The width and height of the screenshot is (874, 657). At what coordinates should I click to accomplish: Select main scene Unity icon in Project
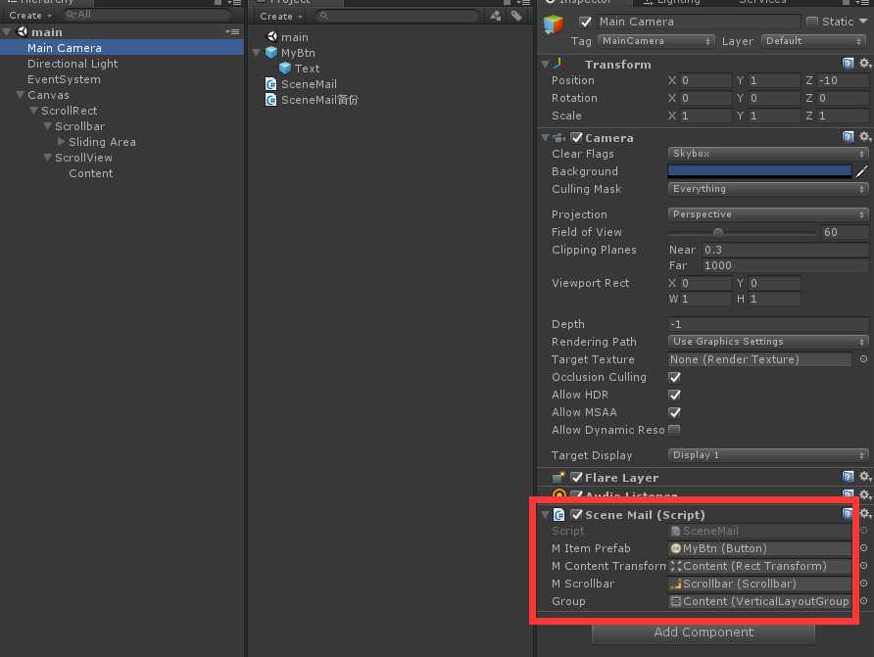tap(272, 37)
